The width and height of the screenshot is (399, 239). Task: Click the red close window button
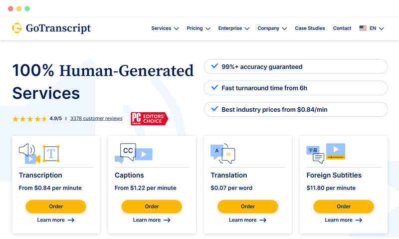[x=10, y=8]
